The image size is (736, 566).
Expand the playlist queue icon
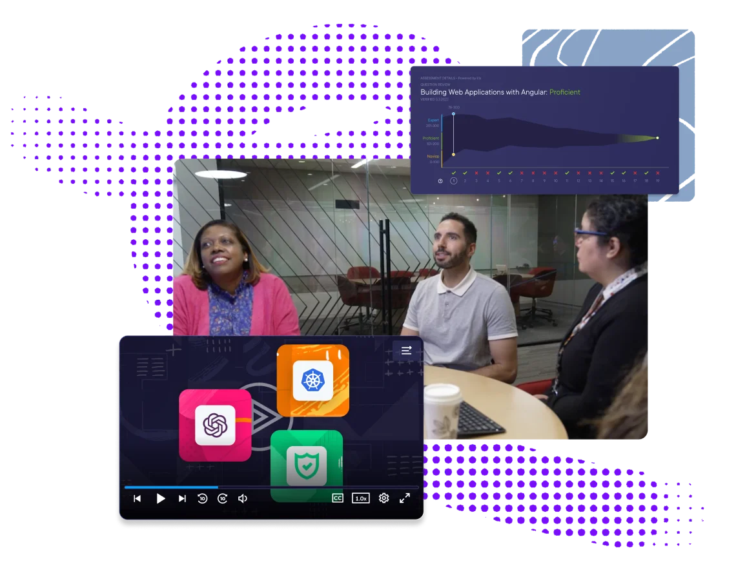pyautogui.click(x=406, y=350)
